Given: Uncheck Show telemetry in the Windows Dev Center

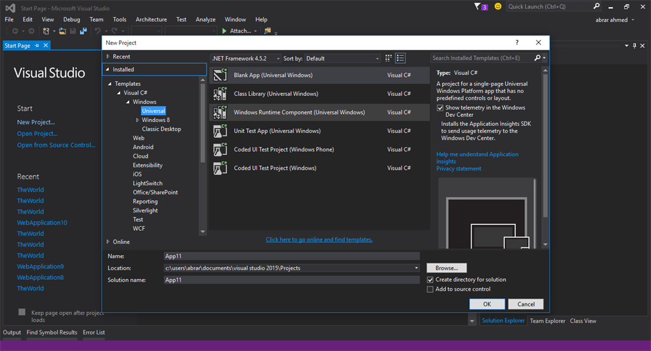Looking at the screenshot, I should pyautogui.click(x=441, y=108).
